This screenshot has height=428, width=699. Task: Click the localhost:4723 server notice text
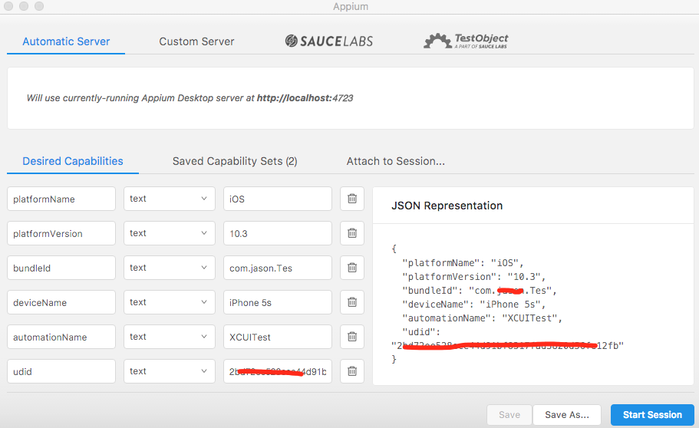(190, 98)
